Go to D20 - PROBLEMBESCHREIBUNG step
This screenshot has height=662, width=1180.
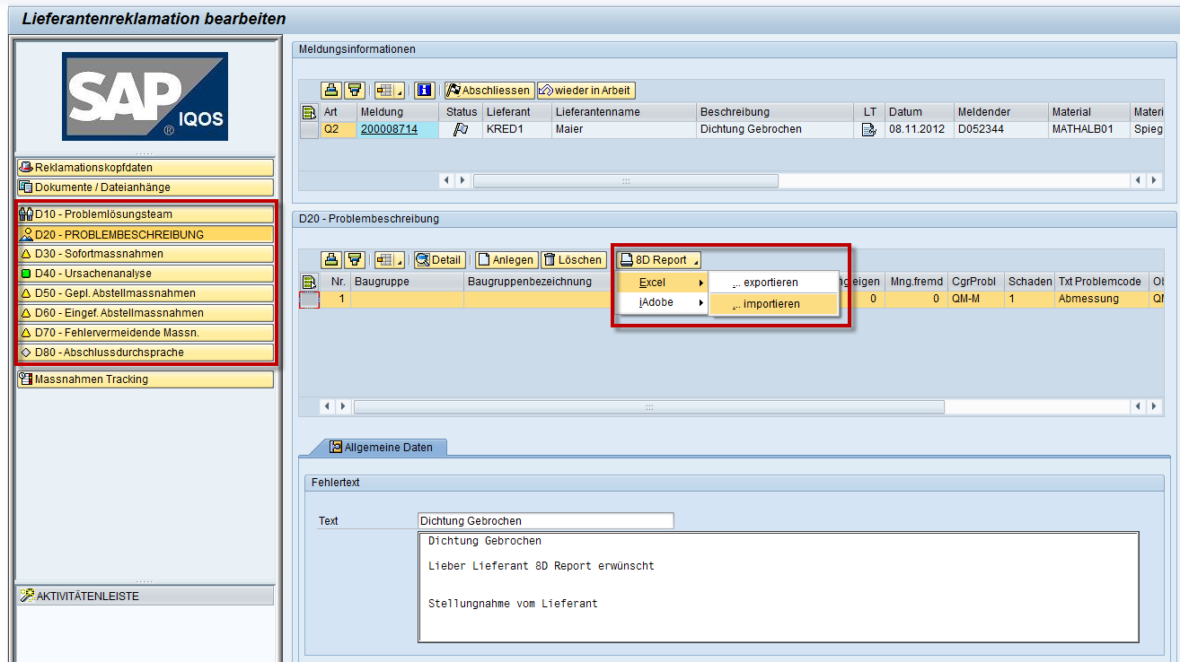click(145, 234)
